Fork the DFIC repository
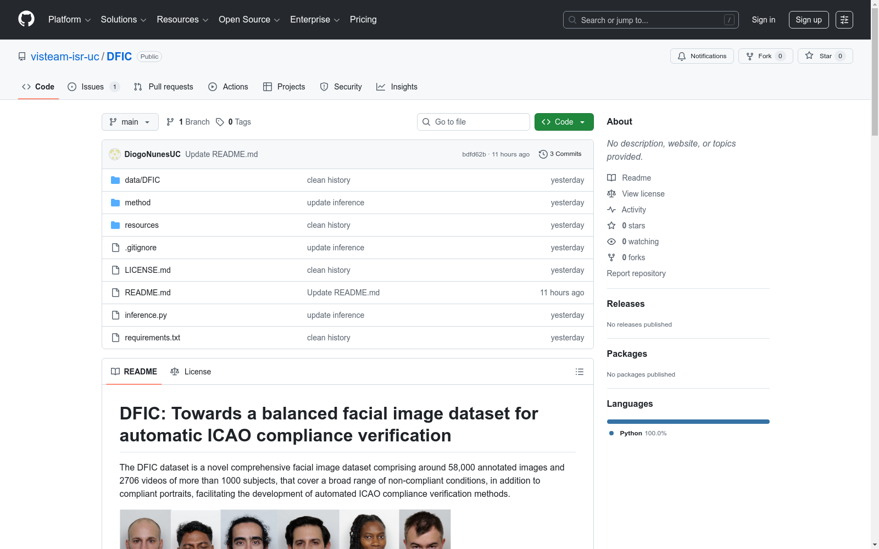The image size is (879, 549). pos(765,56)
